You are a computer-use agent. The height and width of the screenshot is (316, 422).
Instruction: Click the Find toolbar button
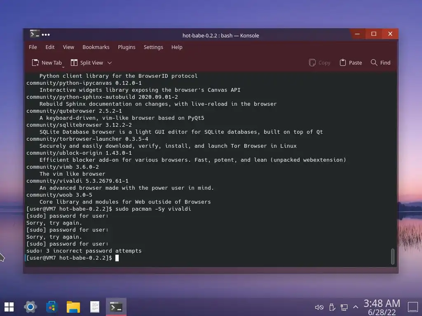(x=380, y=63)
